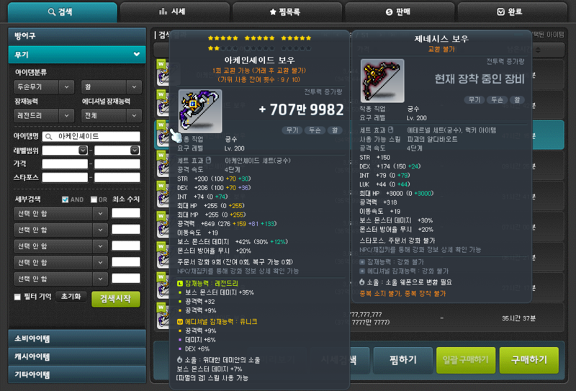Check the OR detail search option

coord(94,199)
